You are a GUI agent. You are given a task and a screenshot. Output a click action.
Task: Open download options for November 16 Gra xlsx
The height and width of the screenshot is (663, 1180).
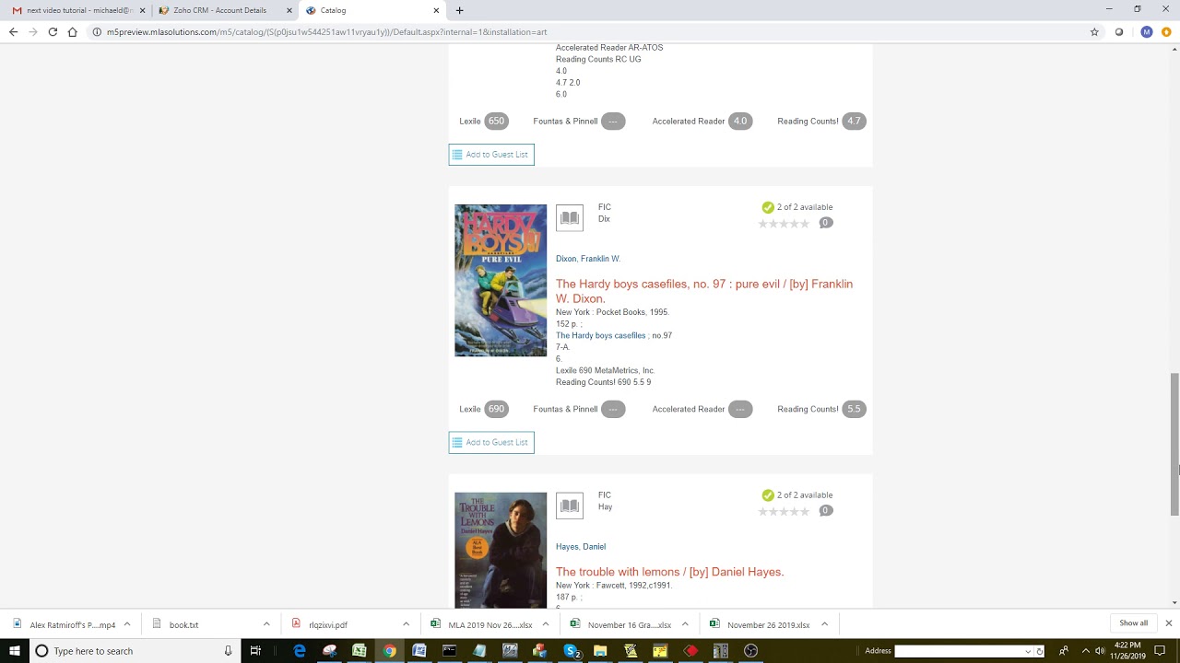(685, 624)
